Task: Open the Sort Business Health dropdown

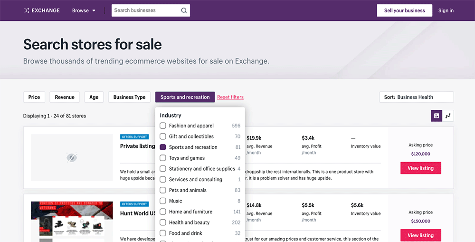Action: coord(416,97)
